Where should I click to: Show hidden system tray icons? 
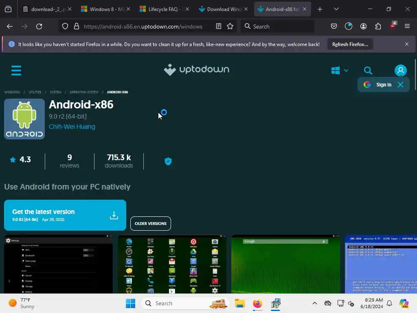click(315, 303)
